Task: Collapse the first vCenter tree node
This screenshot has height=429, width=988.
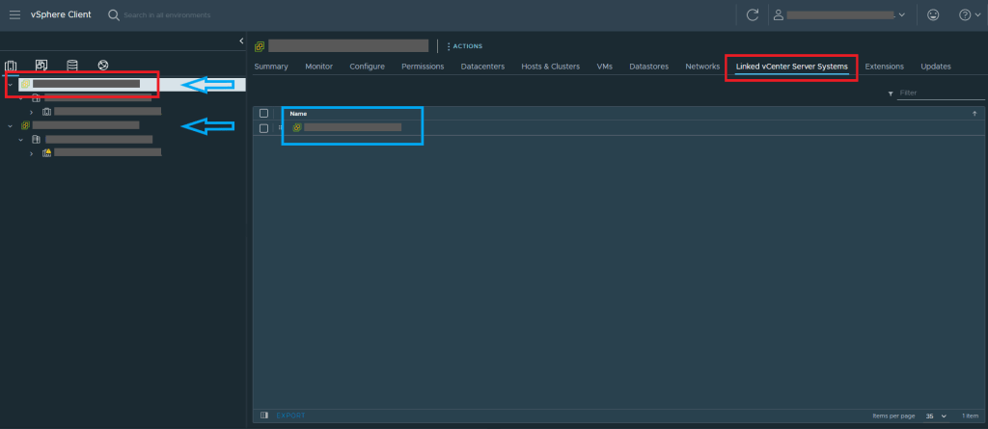Action: 11,85
